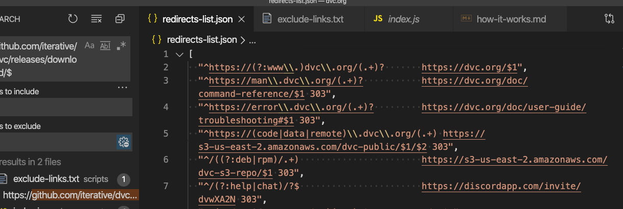Open the https://s3-us-east-2.amazonaws.com/ link on line 6
The height and width of the screenshot is (209, 623).
point(514,160)
